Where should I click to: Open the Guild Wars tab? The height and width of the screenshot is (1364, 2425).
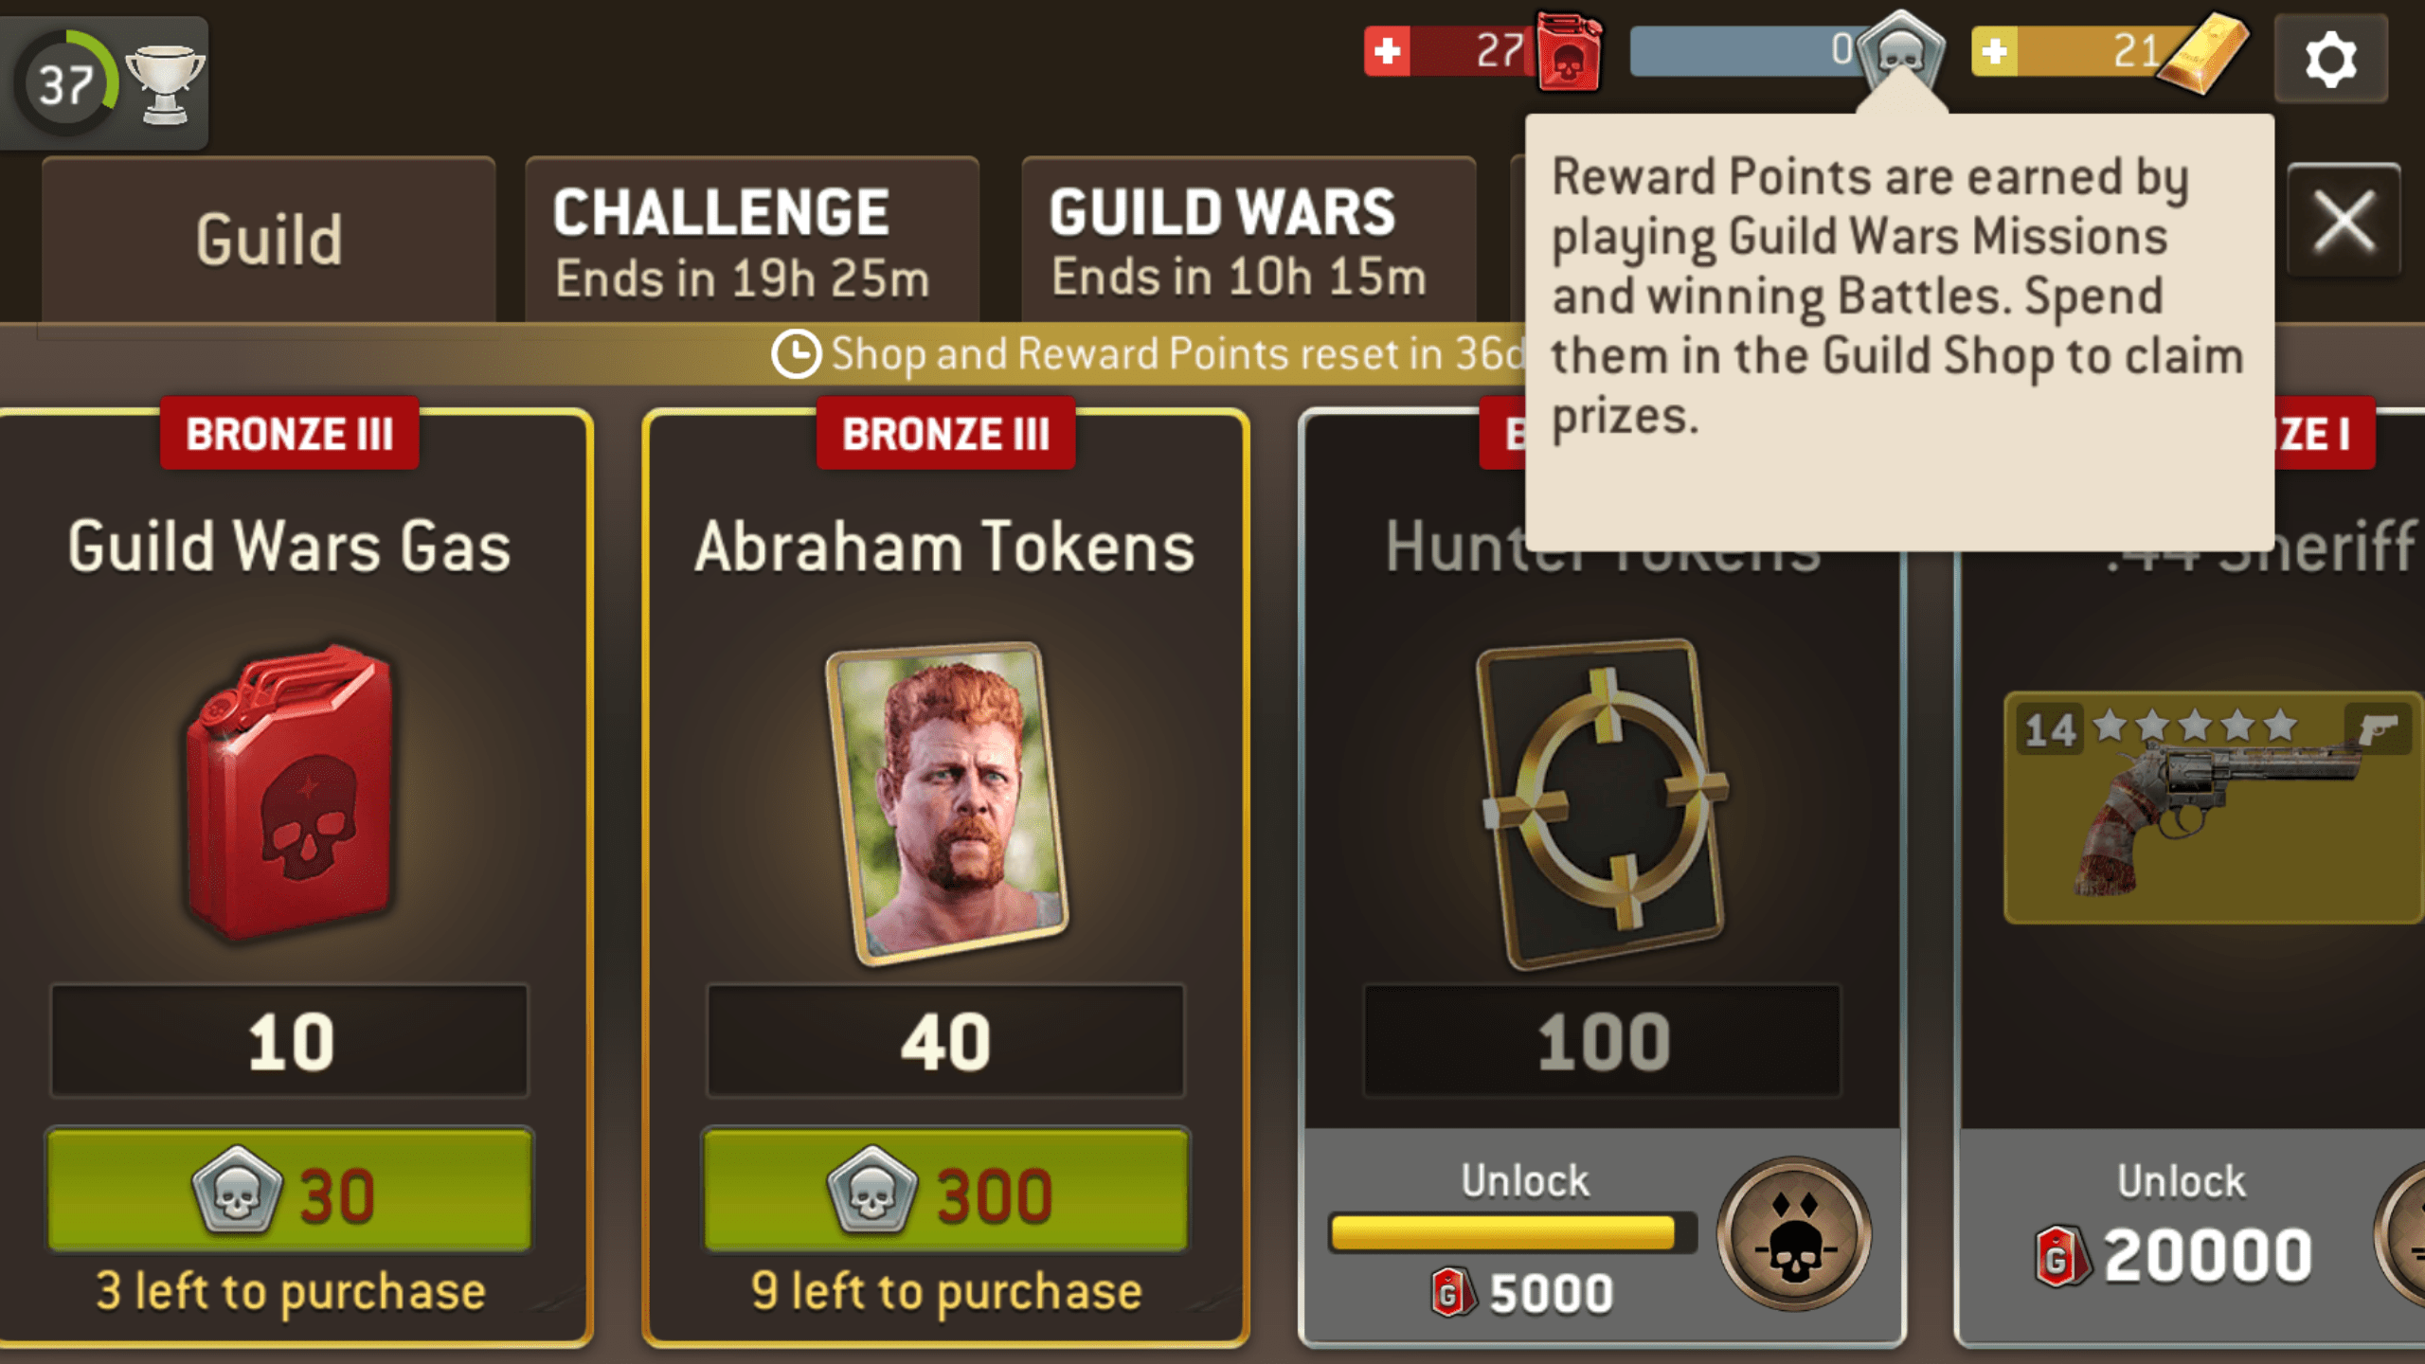1248,240
